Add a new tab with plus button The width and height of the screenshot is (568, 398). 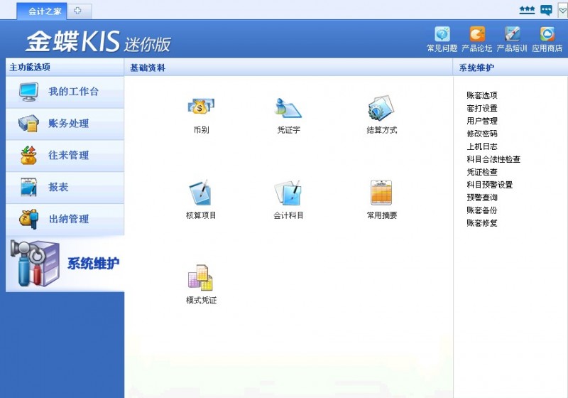[78, 11]
